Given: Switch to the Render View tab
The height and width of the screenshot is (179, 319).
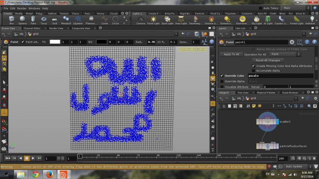Looking at the screenshot, I should click(56, 28).
